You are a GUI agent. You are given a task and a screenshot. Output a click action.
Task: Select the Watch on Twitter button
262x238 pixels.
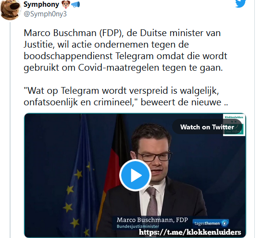[x=207, y=127]
